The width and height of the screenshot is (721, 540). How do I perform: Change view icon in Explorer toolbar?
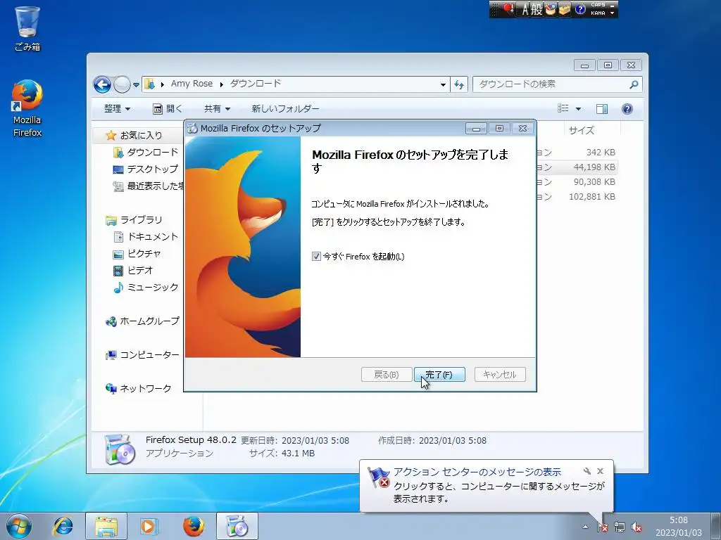point(563,108)
